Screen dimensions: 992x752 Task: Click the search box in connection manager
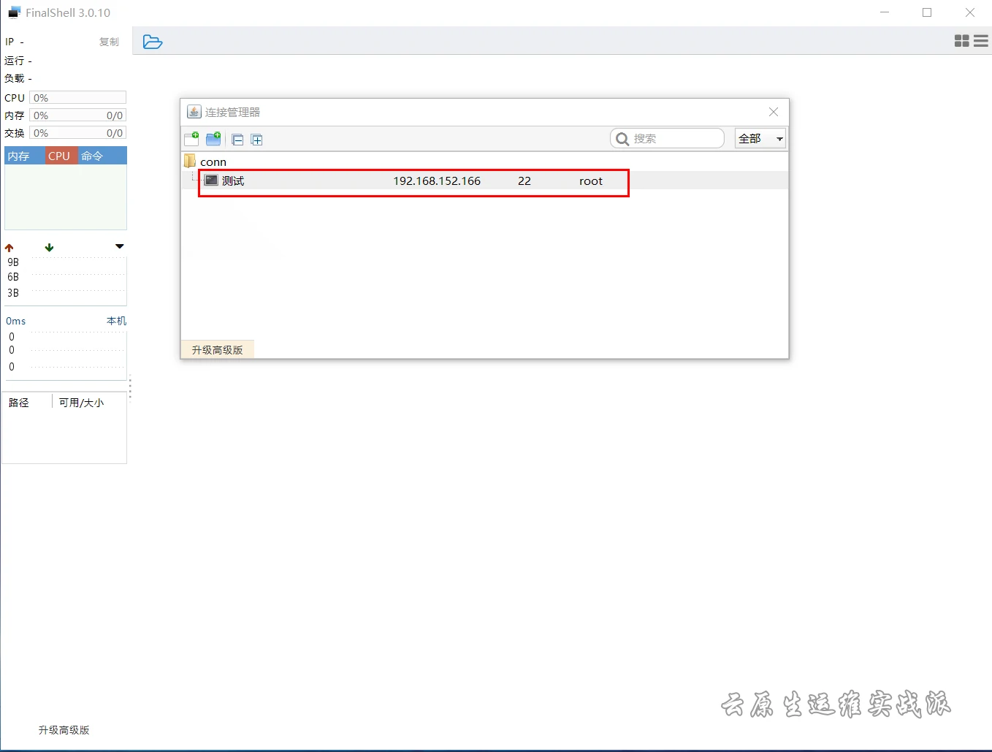(667, 138)
